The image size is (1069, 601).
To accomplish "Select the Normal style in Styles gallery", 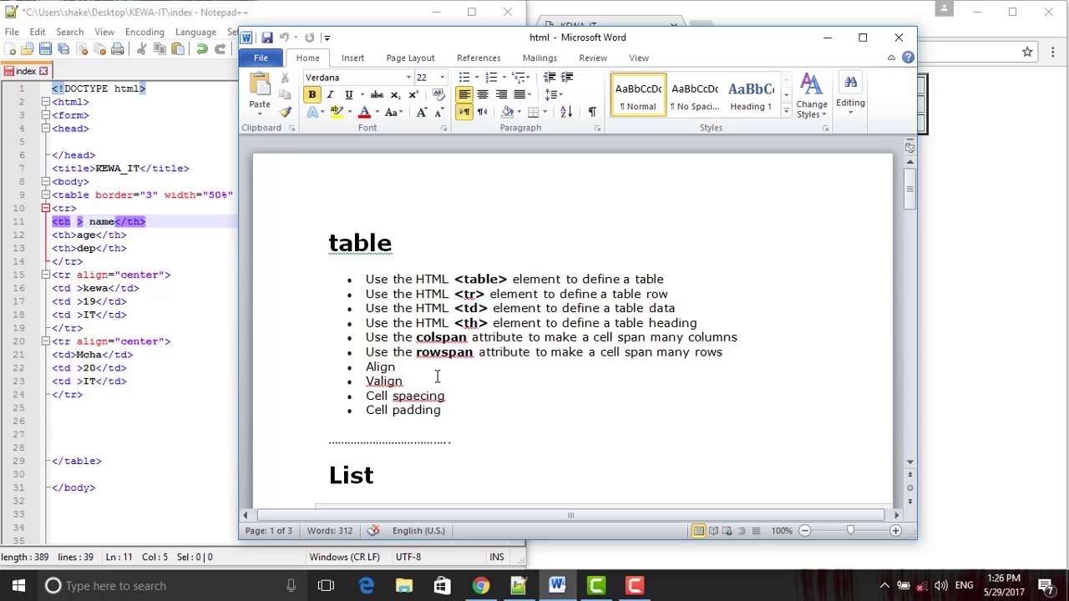I will [x=638, y=94].
